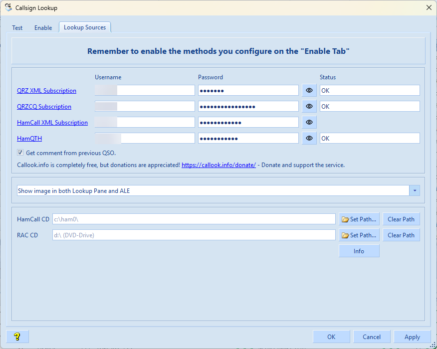Show the QRZ XML Subscription password
437x349 pixels.
pos(309,91)
